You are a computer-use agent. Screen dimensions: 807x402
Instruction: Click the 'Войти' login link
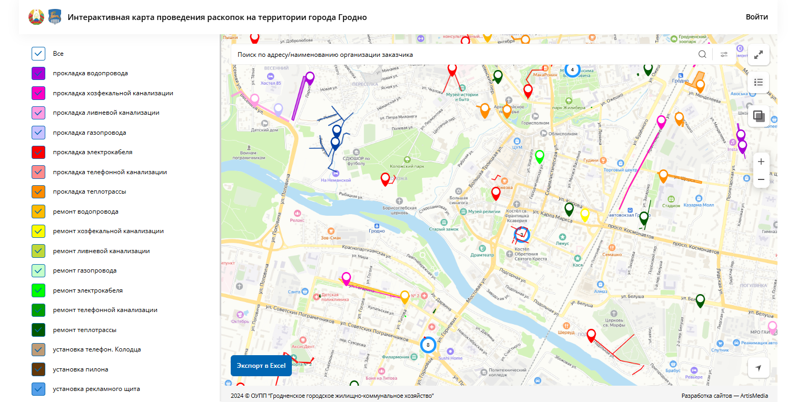click(757, 17)
